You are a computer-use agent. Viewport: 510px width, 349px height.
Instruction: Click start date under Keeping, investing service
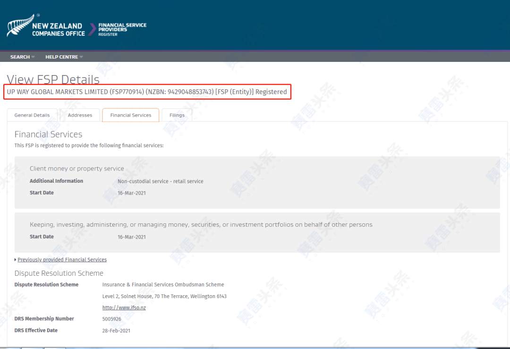132,237
